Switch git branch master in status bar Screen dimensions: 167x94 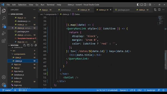(7, 90)
